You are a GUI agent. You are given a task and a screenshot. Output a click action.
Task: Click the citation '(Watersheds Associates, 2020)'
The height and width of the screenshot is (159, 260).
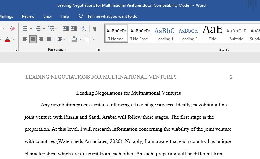[x=90, y=141]
